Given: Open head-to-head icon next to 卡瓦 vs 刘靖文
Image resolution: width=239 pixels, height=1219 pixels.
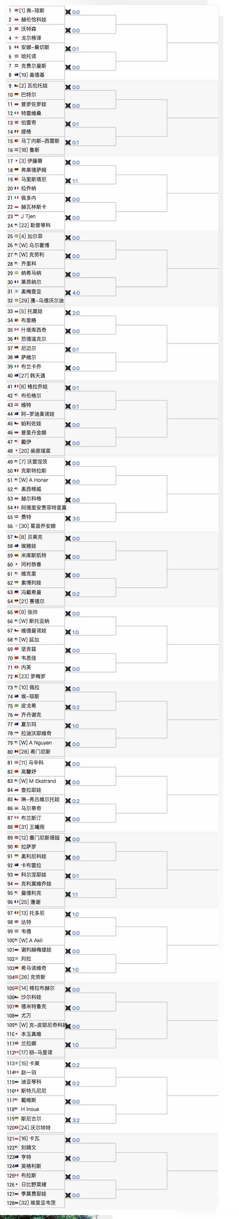Looking at the screenshot, I should click(x=68, y=1141).
